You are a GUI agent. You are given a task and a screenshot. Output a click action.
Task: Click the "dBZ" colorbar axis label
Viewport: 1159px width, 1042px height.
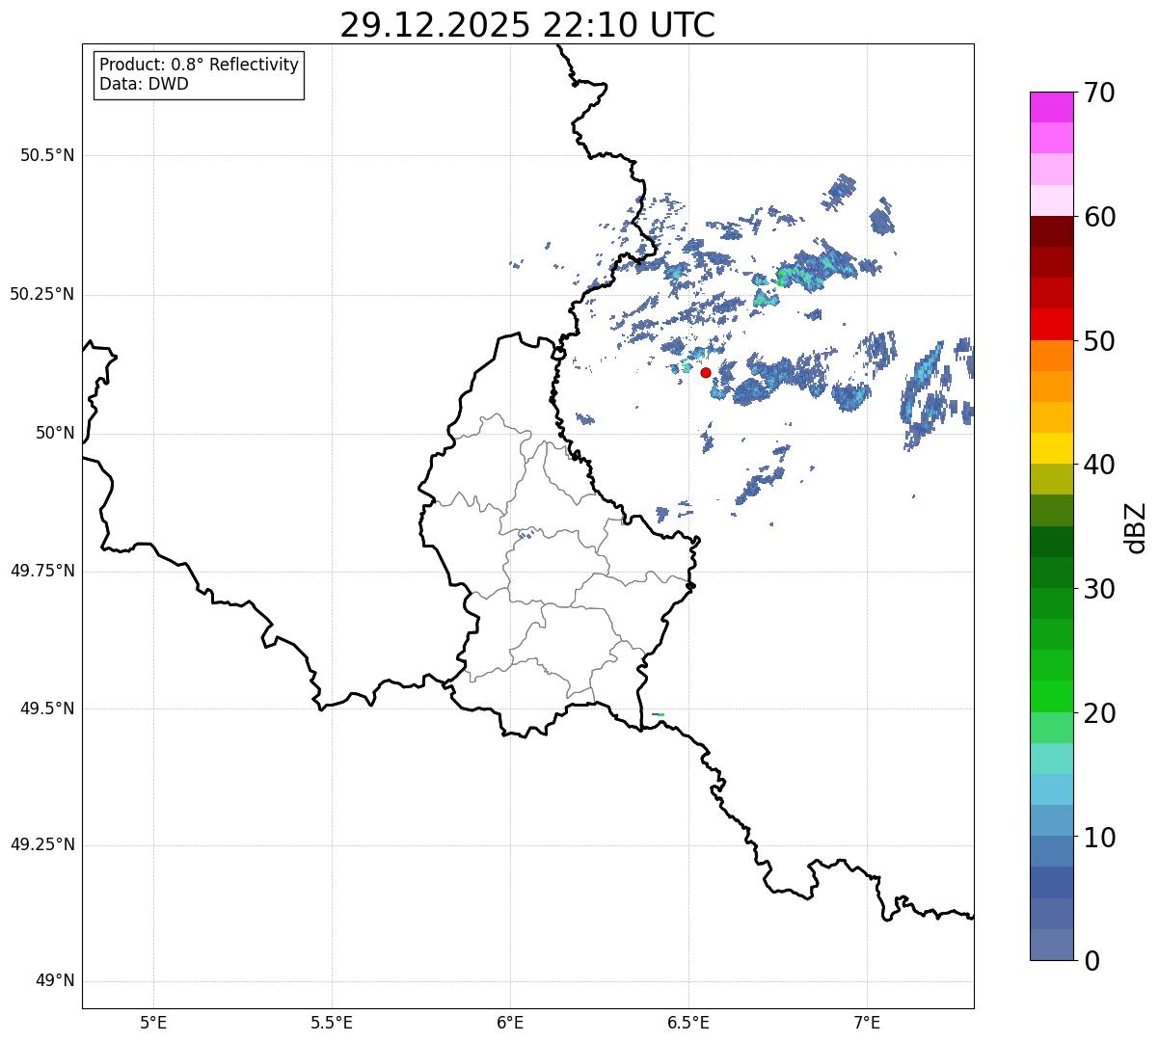coord(1136,527)
